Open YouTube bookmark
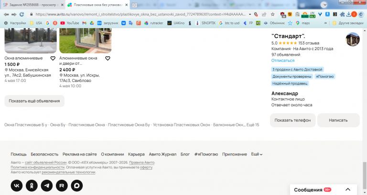The height and width of the screenshot is (195, 367). click(69, 23)
